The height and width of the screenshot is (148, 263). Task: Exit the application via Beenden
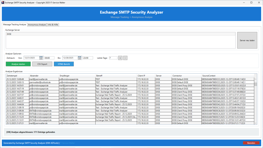[x=251, y=143]
